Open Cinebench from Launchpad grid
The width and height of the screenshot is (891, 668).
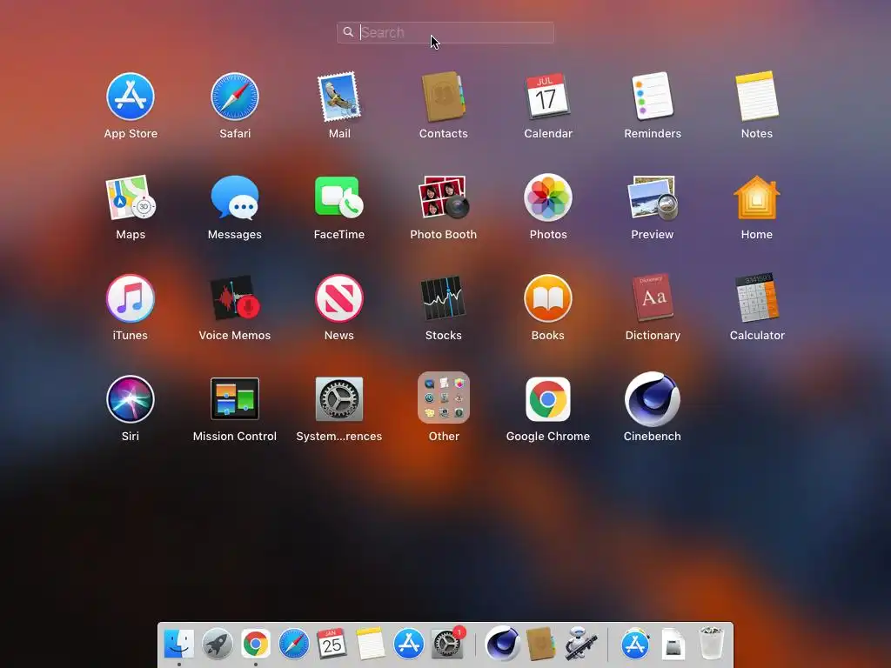[x=653, y=399]
